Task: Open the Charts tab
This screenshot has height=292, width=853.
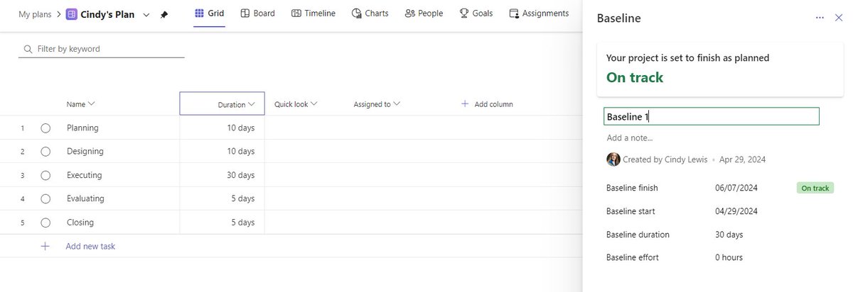Action: (x=370, y=13)
